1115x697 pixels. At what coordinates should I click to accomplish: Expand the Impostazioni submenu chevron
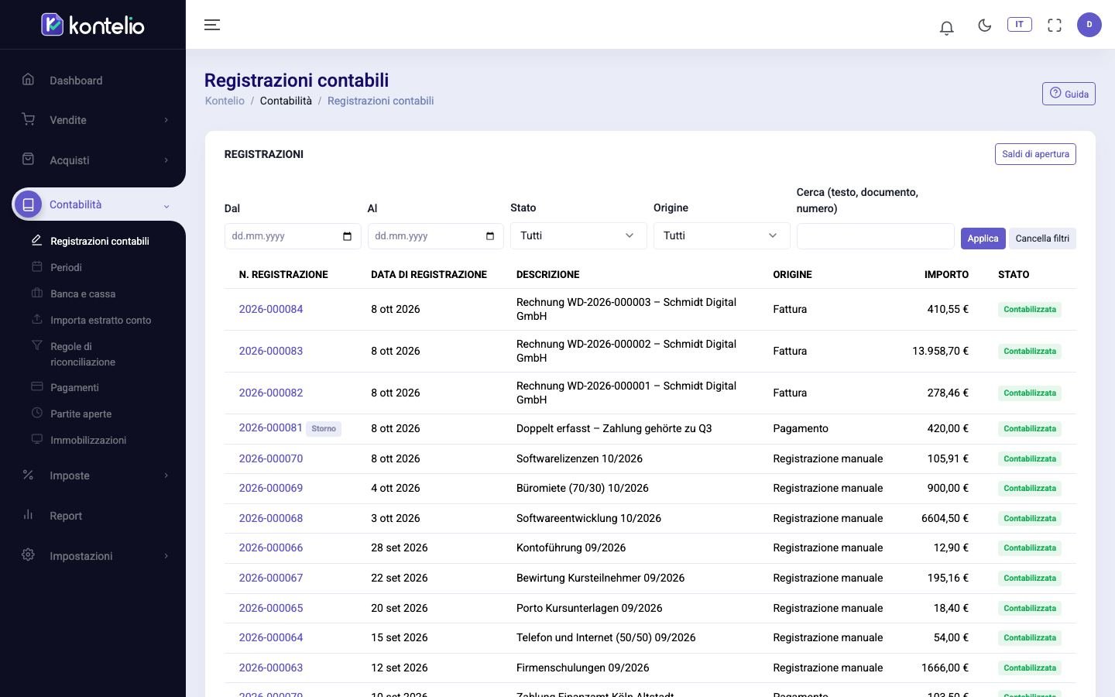166,556
